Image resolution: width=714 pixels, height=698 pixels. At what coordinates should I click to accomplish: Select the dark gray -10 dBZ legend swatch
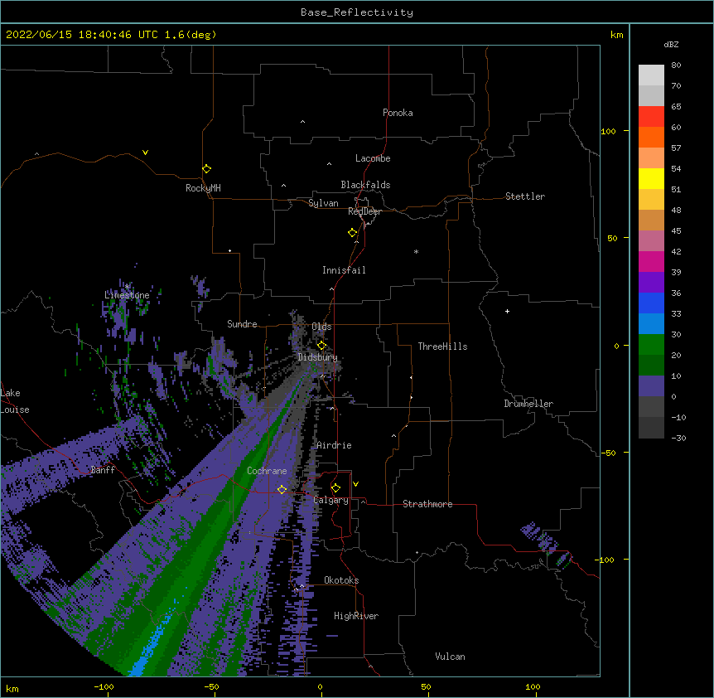651,428
